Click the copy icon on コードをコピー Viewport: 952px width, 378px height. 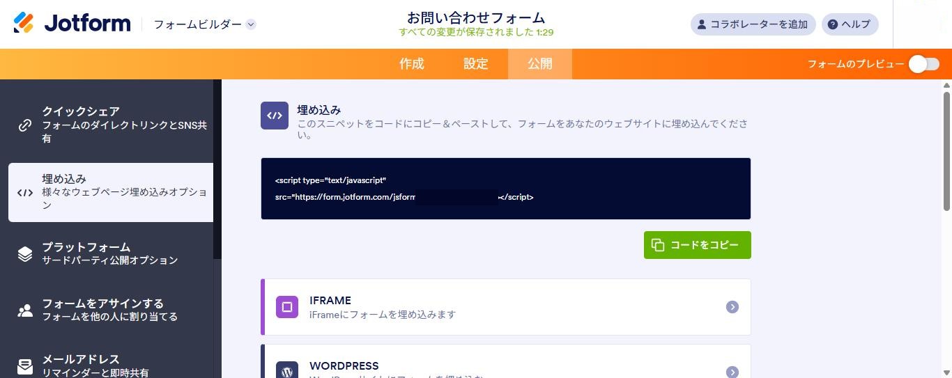point(658,245)
